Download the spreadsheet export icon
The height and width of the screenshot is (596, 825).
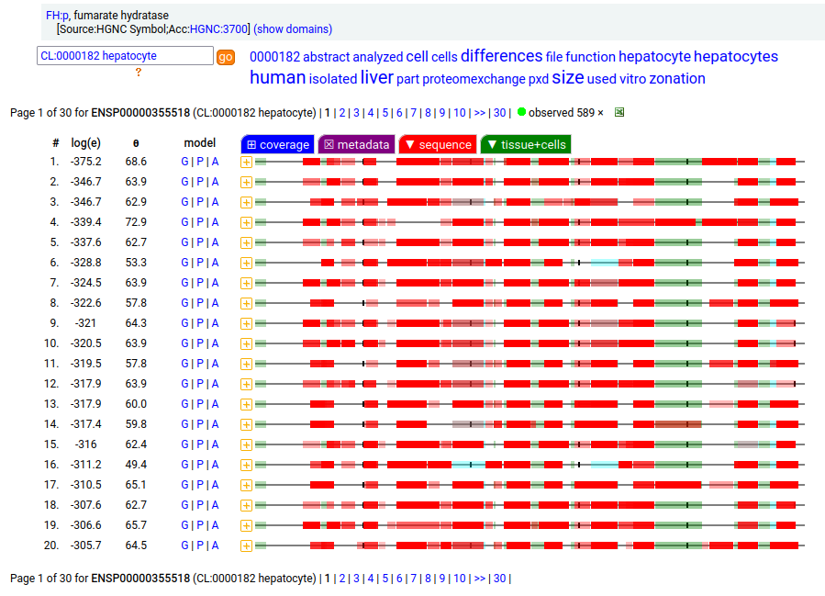[x=619, y=112]
